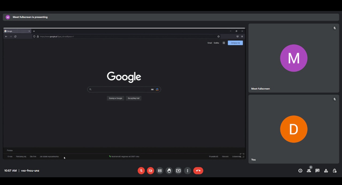Close the Google tab in shared browser
This screenshot has width=342, height=185.
(29, 31)
